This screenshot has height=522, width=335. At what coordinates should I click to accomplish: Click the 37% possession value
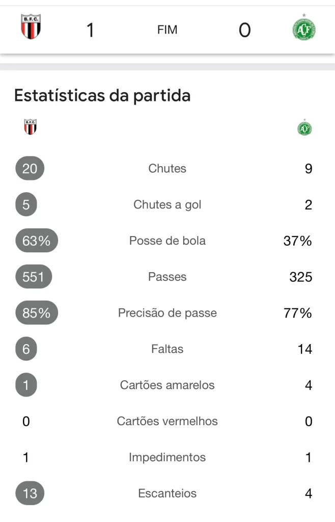coord(297,241)
